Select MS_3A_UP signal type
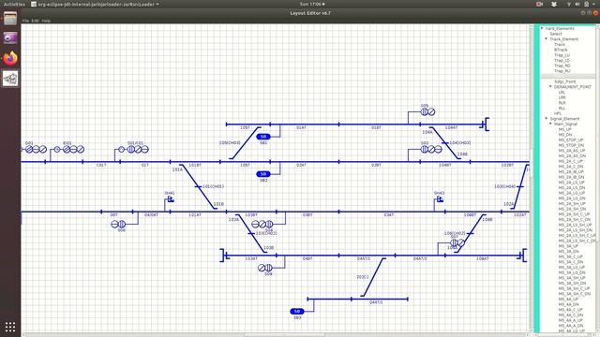The height and width of the screenshot is (337, 600). (568, 246)
